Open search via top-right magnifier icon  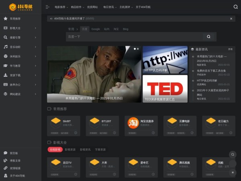click(235, 7)
